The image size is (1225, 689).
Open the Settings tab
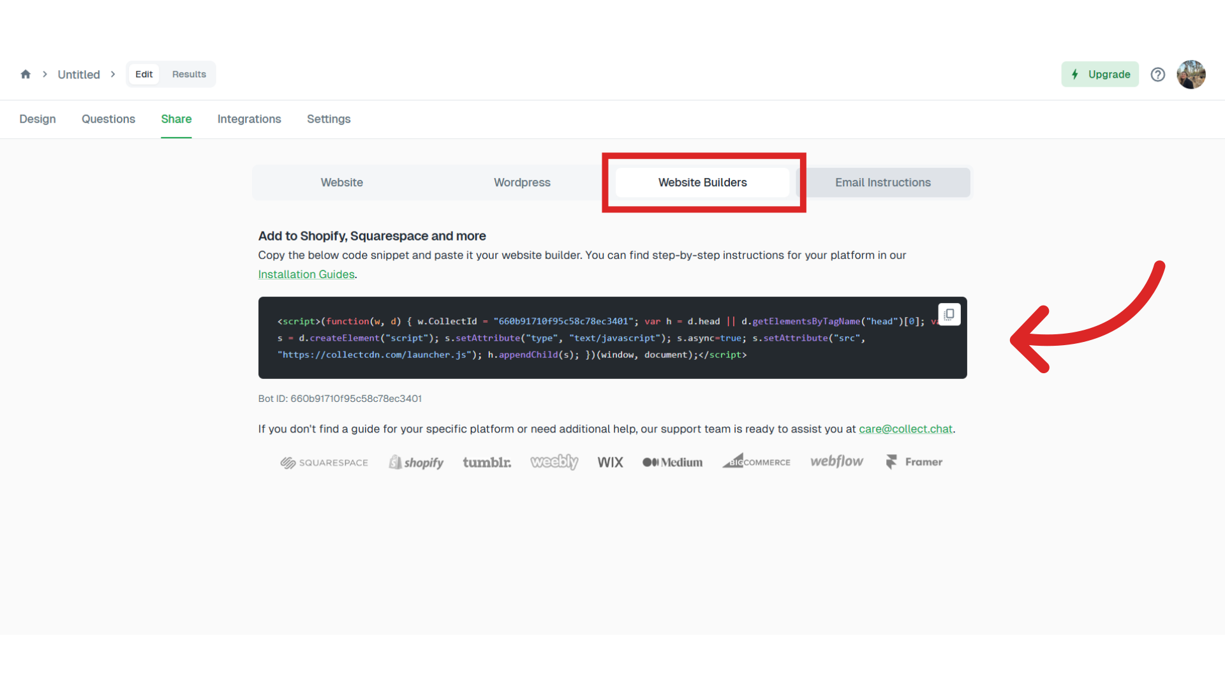(329, 119)
